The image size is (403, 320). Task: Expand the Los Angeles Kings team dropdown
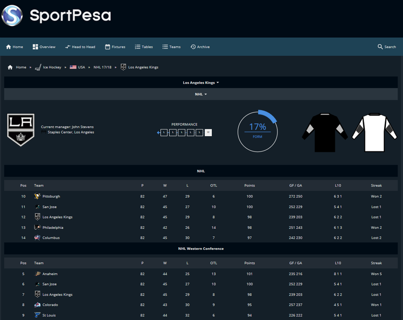tap(201, 83)
